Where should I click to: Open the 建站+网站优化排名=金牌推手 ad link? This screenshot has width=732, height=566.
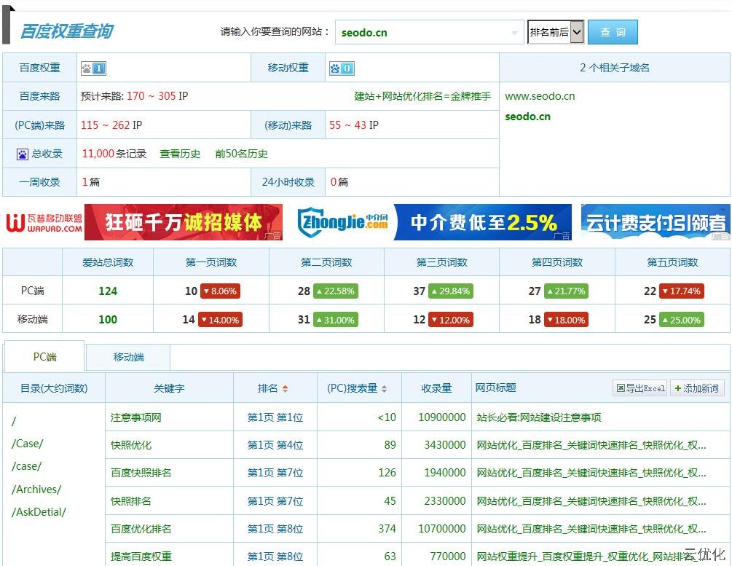tap(422, 96)
